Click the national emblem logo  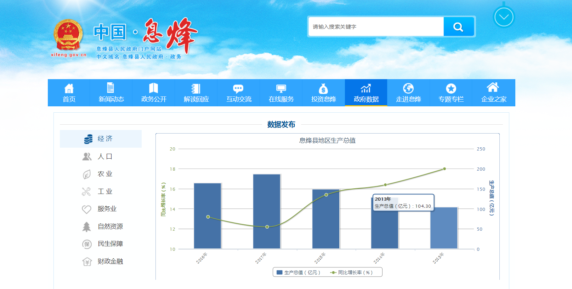click(x=68, y=35)
